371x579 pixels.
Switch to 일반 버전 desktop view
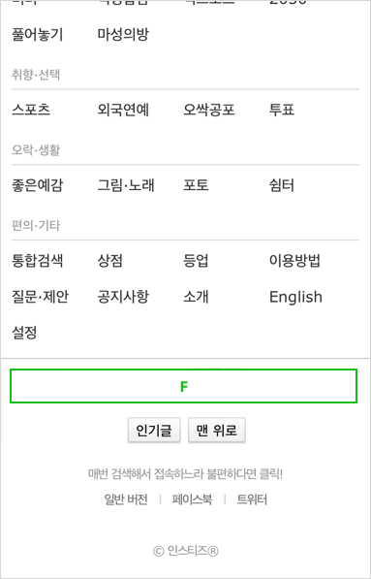126,499
